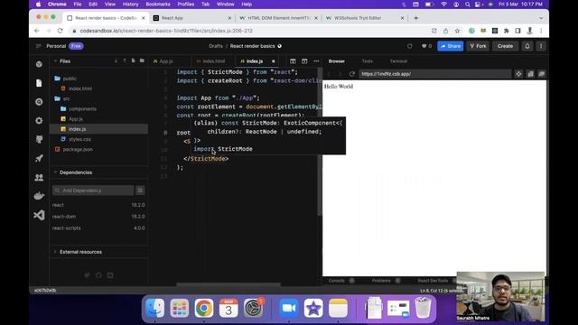Click the new file icon in Files header
578x325 pixels.
[x=133, y=60]
